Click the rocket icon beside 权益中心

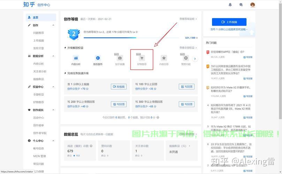[x=29, y=87]
